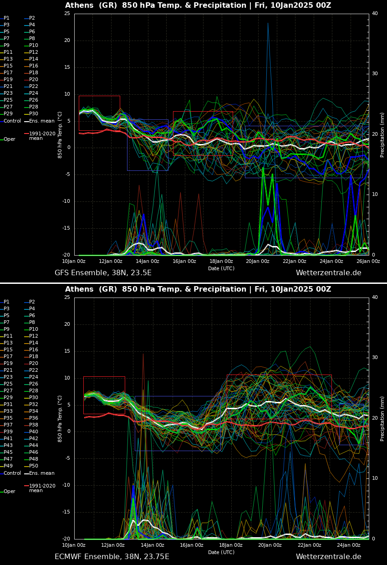Select the Oper legend entry in GFS chart
This screenshot has width=387, height=565.
tap(9, 139)
